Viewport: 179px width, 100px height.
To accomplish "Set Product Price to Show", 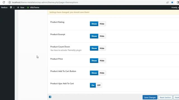I will tap(94, 61).
